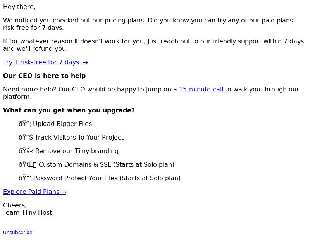Image resolution: width=310 pixels, height=245 pixels.
Task: Follow the 15-minute call link
Action: [201, 90]
